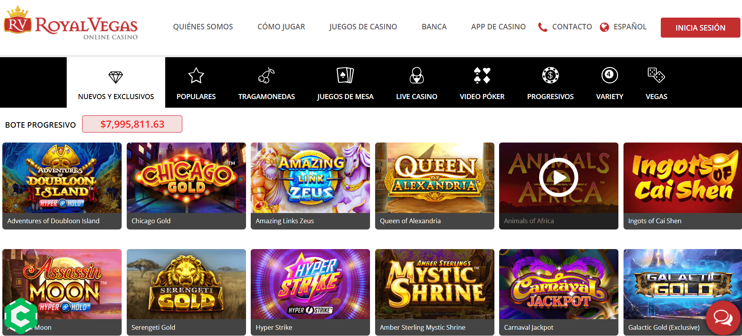The width and height of the screenshot is (742, 336).
Task: Select the card suits Video Póker icon
Action: [482, 75]
